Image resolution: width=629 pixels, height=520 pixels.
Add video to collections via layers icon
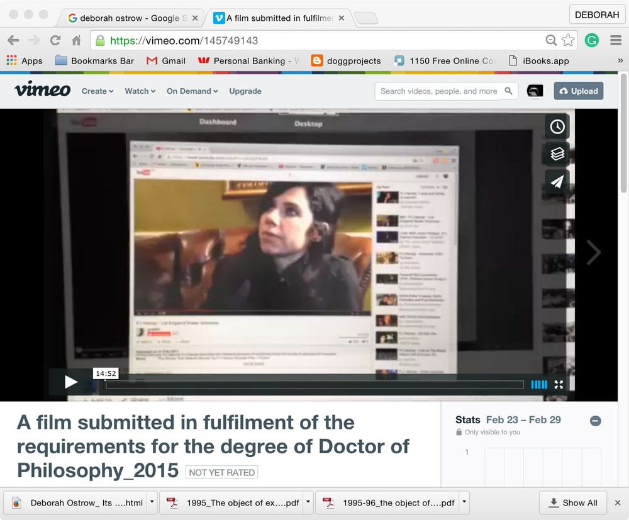click(557, 154)
